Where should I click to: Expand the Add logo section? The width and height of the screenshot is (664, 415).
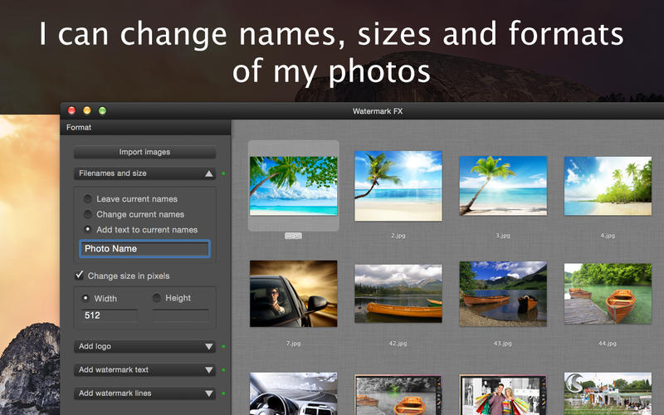(144, 346)
